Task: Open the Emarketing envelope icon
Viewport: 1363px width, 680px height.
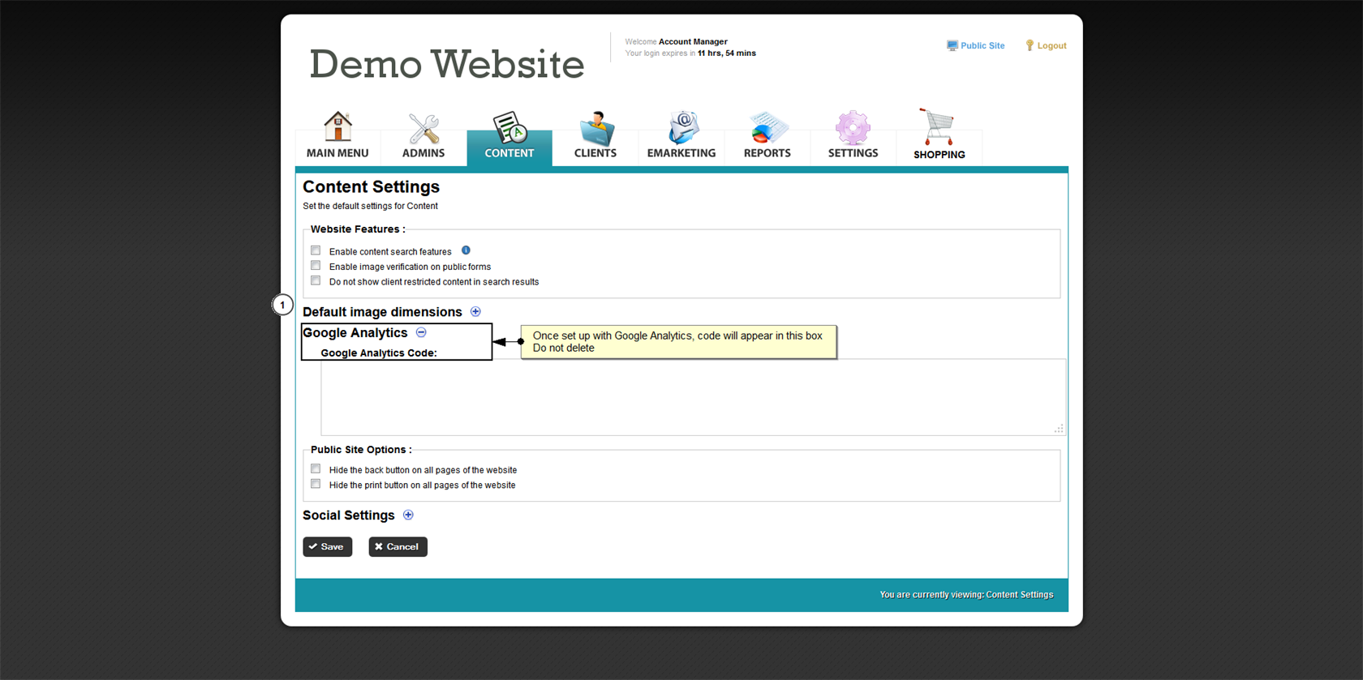Action: 681,129
